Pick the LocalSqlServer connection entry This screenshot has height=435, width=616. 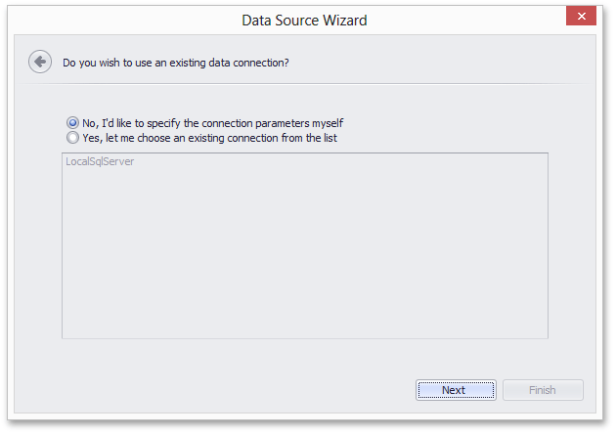pyautogui.click(x=100, y=161)
